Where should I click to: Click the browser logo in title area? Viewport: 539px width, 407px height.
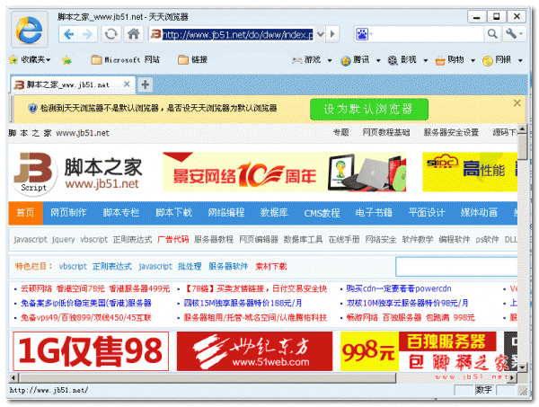30,31
